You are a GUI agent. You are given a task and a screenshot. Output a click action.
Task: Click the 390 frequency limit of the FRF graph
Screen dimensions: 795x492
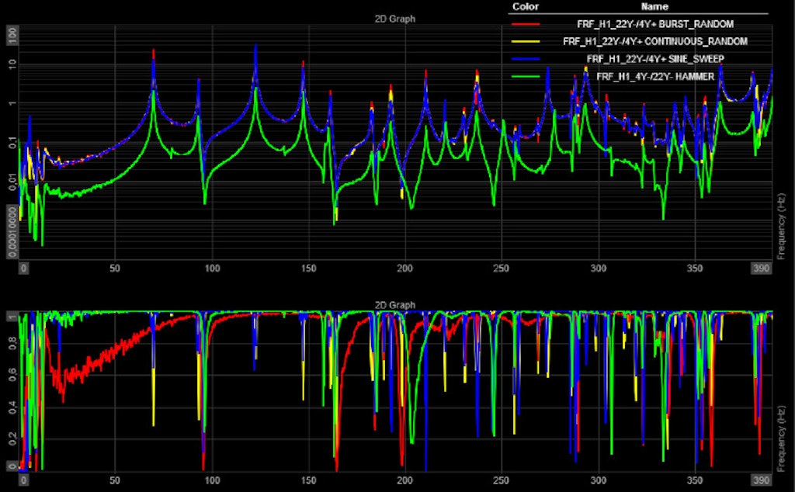point(761,268)
